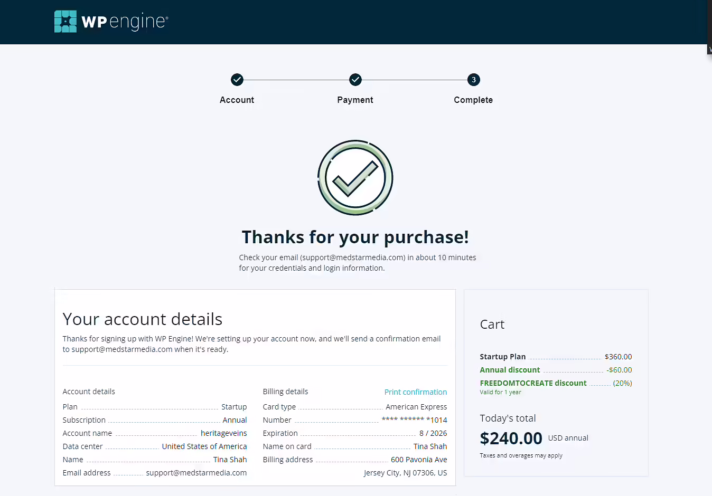Click the Startup Plan cart item

point(556,357)
